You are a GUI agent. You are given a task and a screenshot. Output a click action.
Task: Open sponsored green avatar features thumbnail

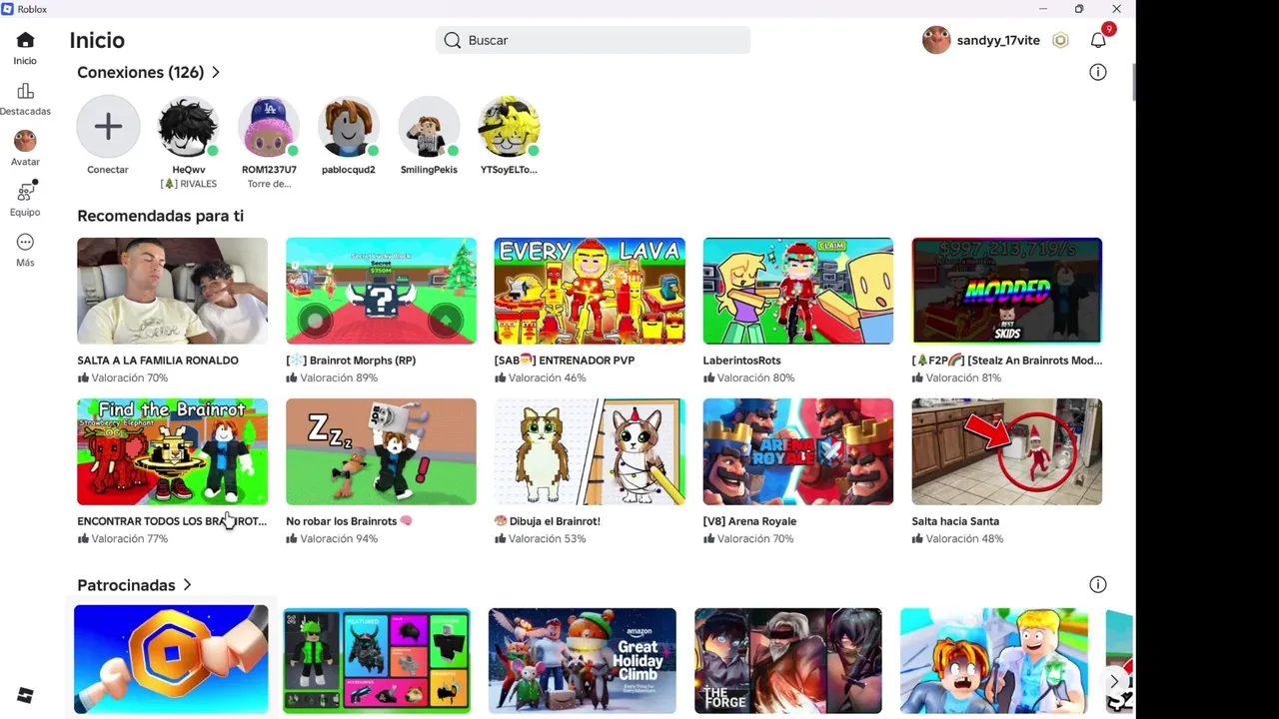[x=377, y=660]
